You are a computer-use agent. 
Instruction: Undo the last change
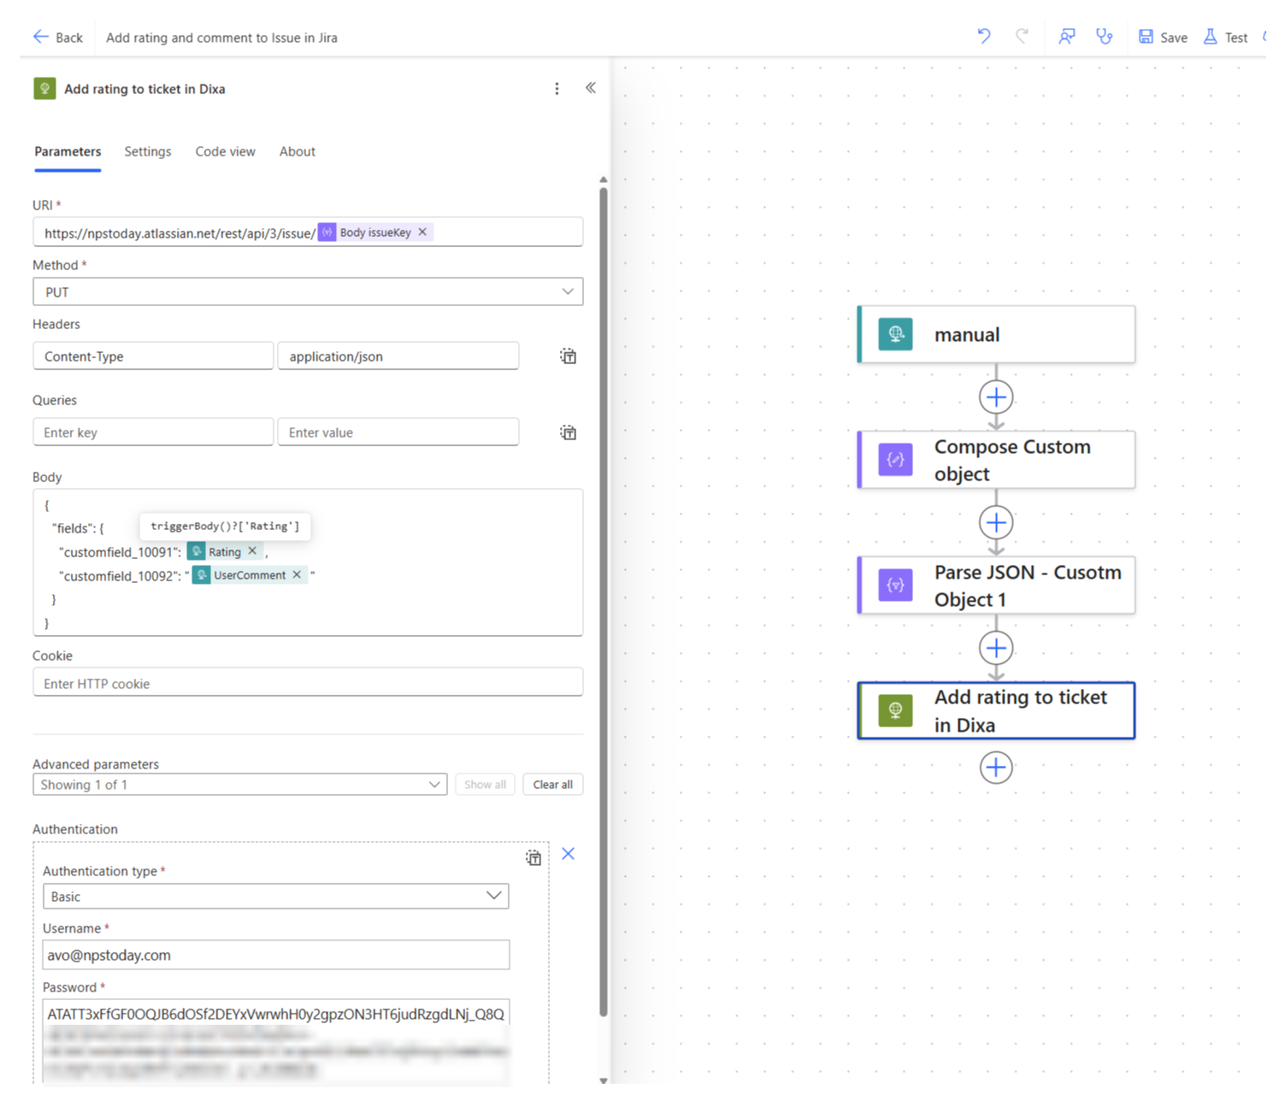click(x=984, y=37)
